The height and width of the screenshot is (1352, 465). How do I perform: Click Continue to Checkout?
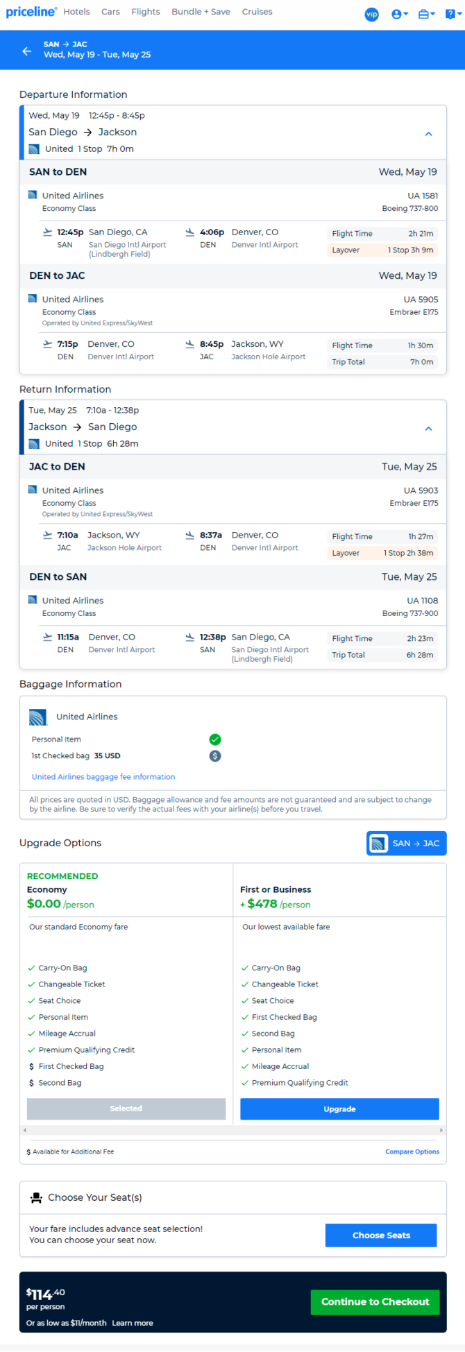[375, 1302]
